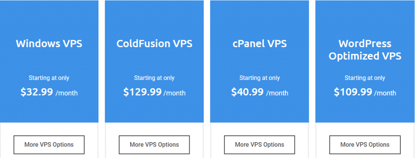
Task: Click the Windows VPS heading
Action: 49,43
